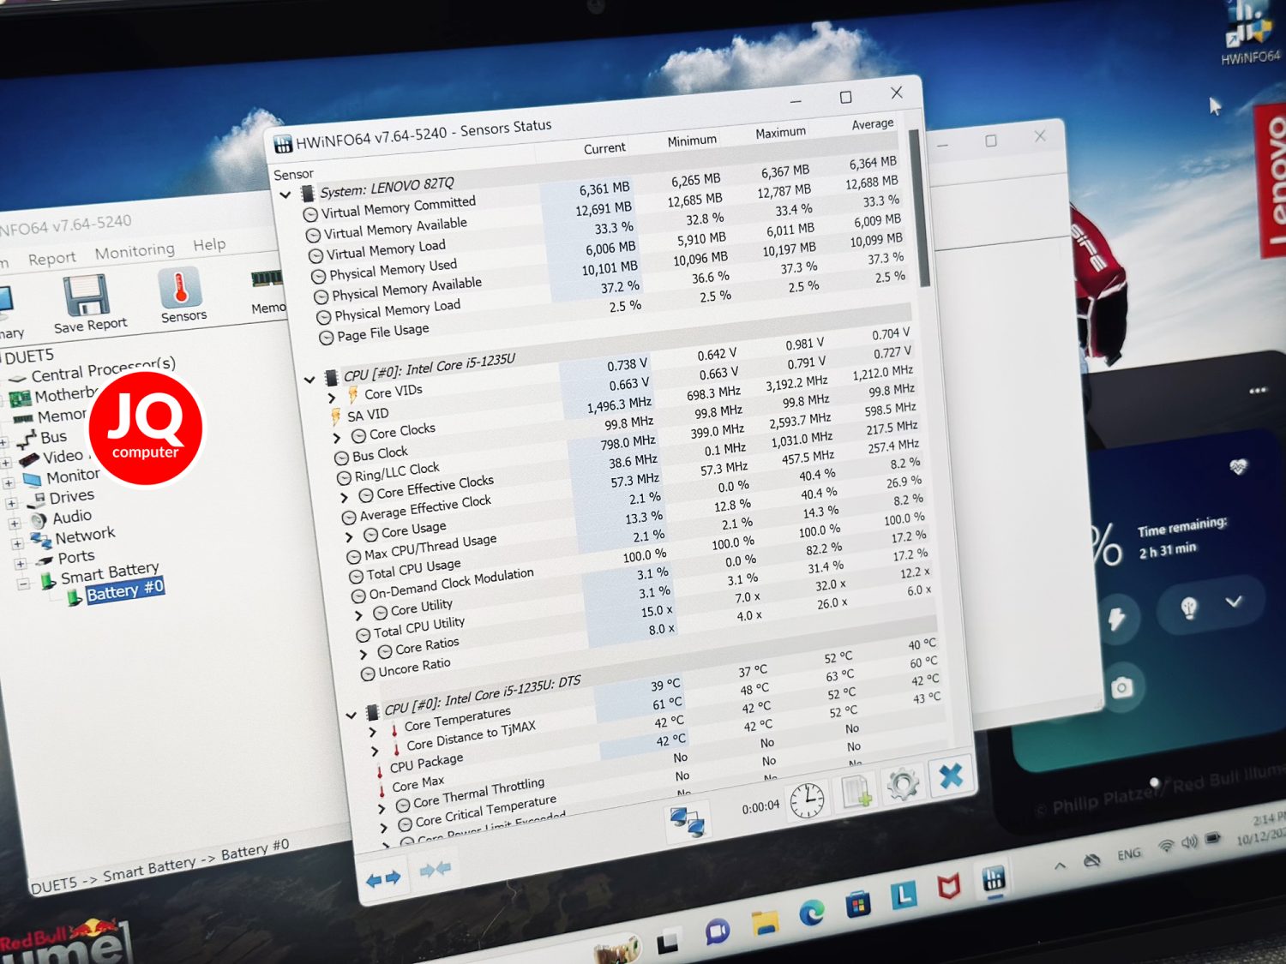Select Battery #0 in the device tree
This screenshot has height=964, width=1286.
pos(124,590)
